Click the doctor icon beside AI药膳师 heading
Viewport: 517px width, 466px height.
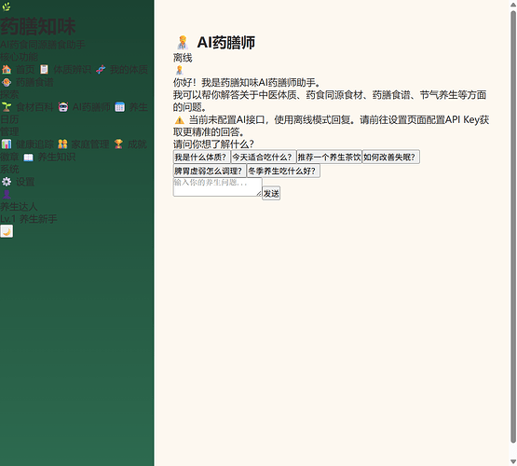[183, 43]
